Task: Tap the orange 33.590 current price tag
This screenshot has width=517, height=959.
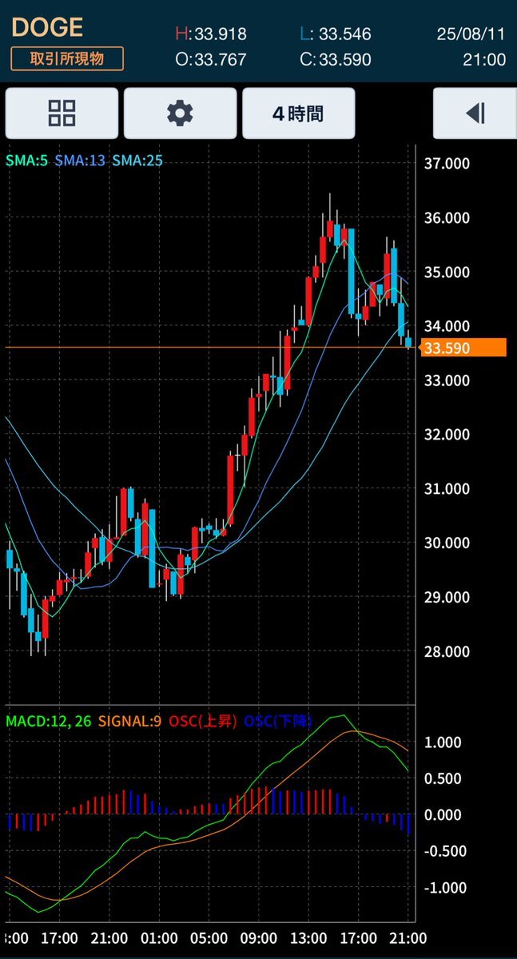Action: 463,348
